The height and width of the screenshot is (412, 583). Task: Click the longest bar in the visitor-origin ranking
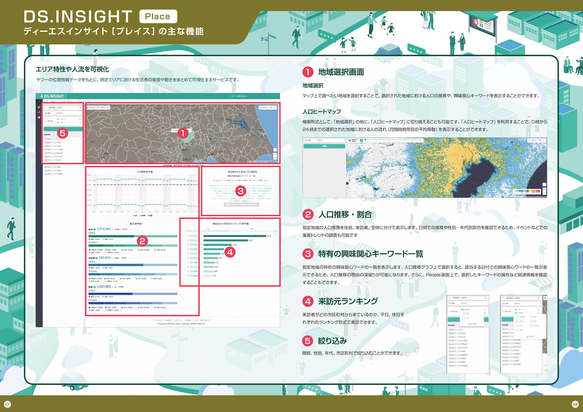pos(234,236)
